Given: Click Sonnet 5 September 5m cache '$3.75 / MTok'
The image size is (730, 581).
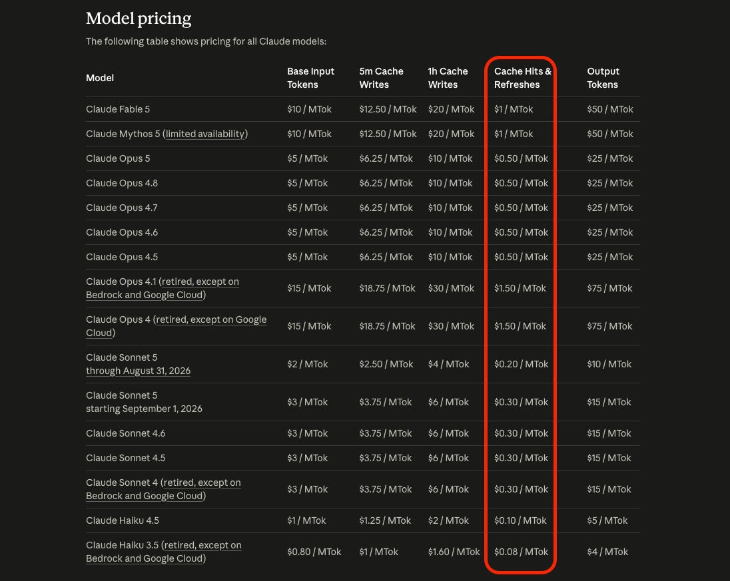Looking at the screenshot, I should pyautogui.click(x=386, y=403).
